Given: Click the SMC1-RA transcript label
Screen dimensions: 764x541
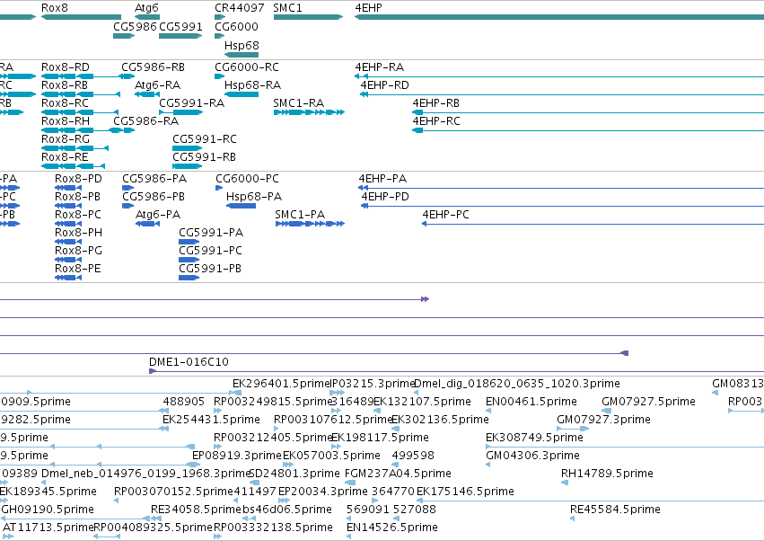Looking at the screenshot, I should click(x=299, y=103).
